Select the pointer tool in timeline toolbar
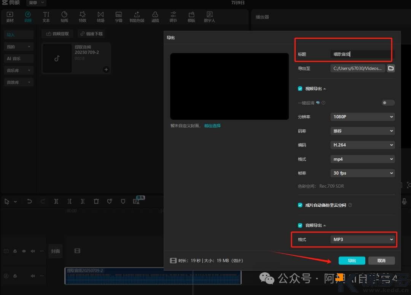The width and height of the screenshot is (411, 295). [x=7, y=201]
